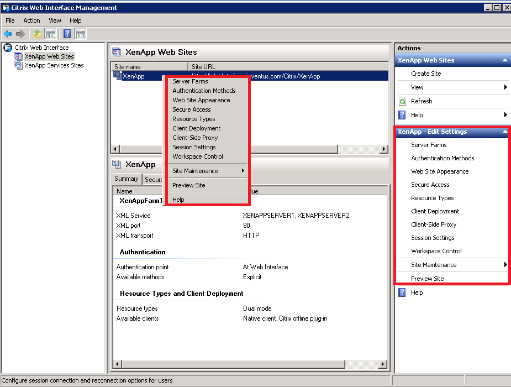This screenshot has width=511, height=387.
Task: Click the Show/Hide Action Pane toolbar icon
Action: pos(80,34)
